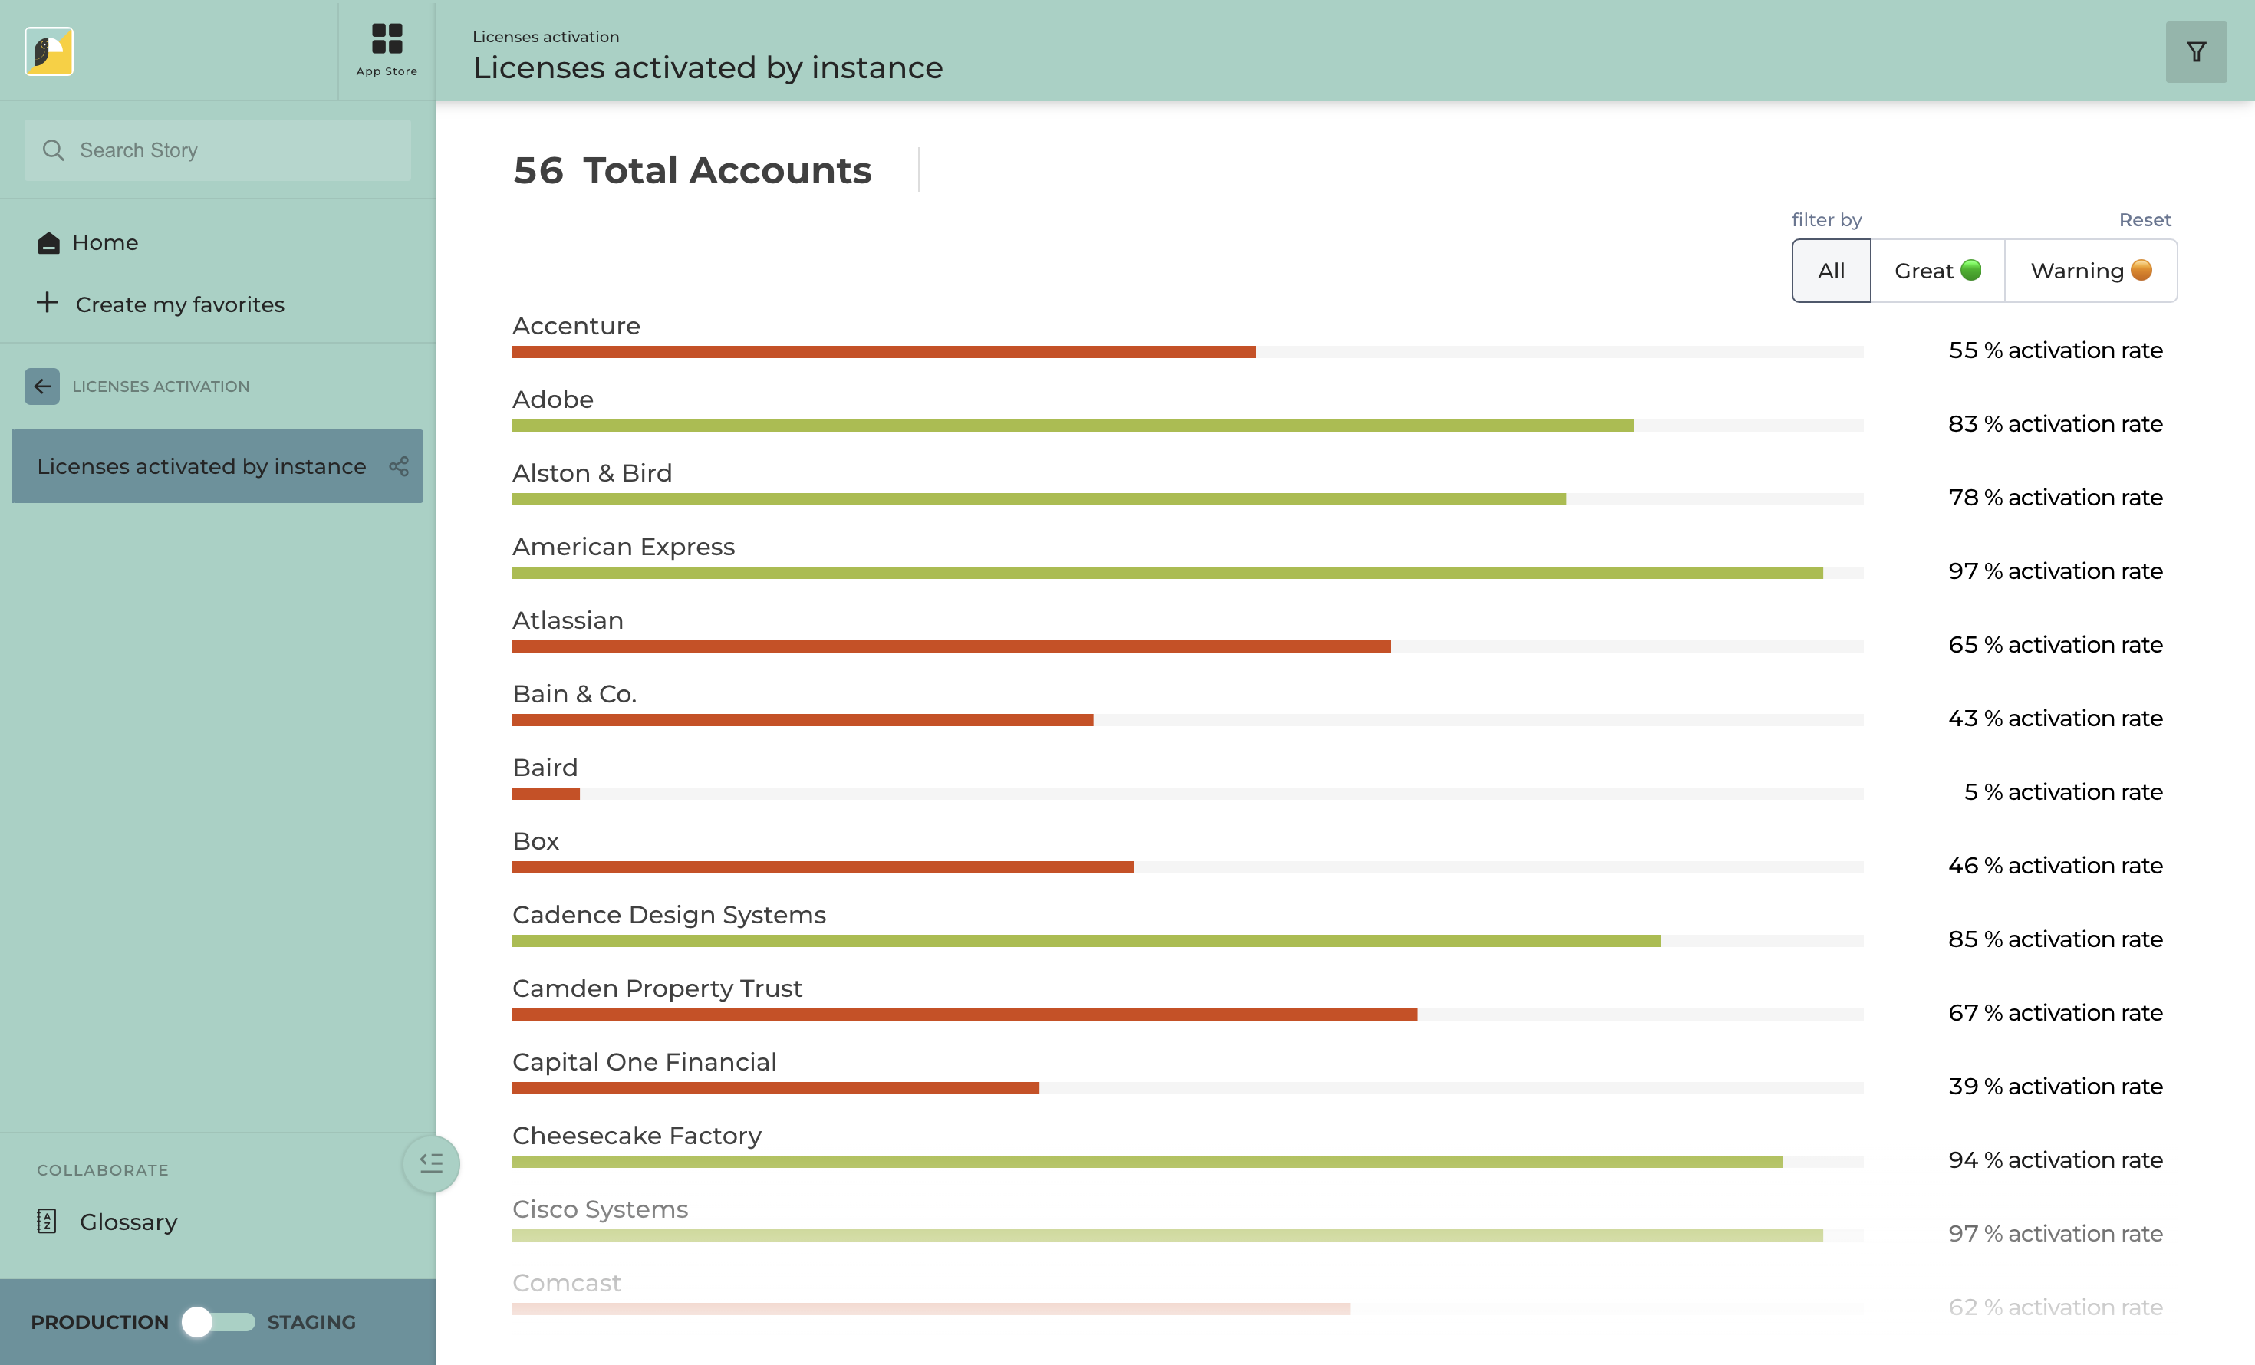
Task: Click in the Search Story field
Action: 218,150
